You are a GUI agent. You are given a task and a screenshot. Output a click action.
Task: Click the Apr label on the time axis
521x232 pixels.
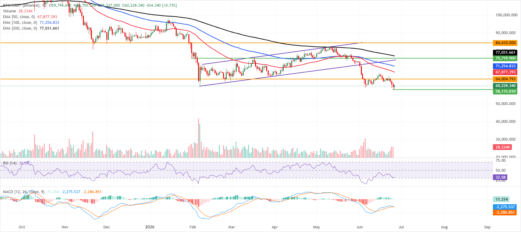pyautogui.click(x=275, y=227)
